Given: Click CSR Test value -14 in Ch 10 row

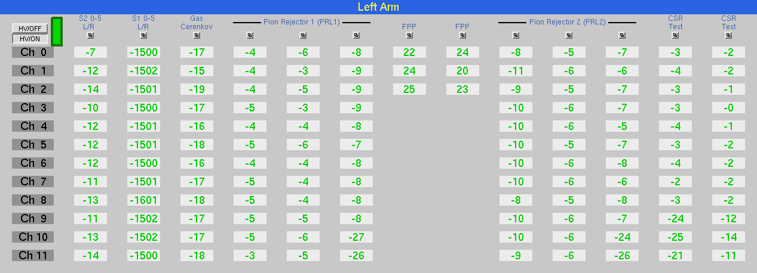Looking at the screenshot, I should click(x=728, y=237).
